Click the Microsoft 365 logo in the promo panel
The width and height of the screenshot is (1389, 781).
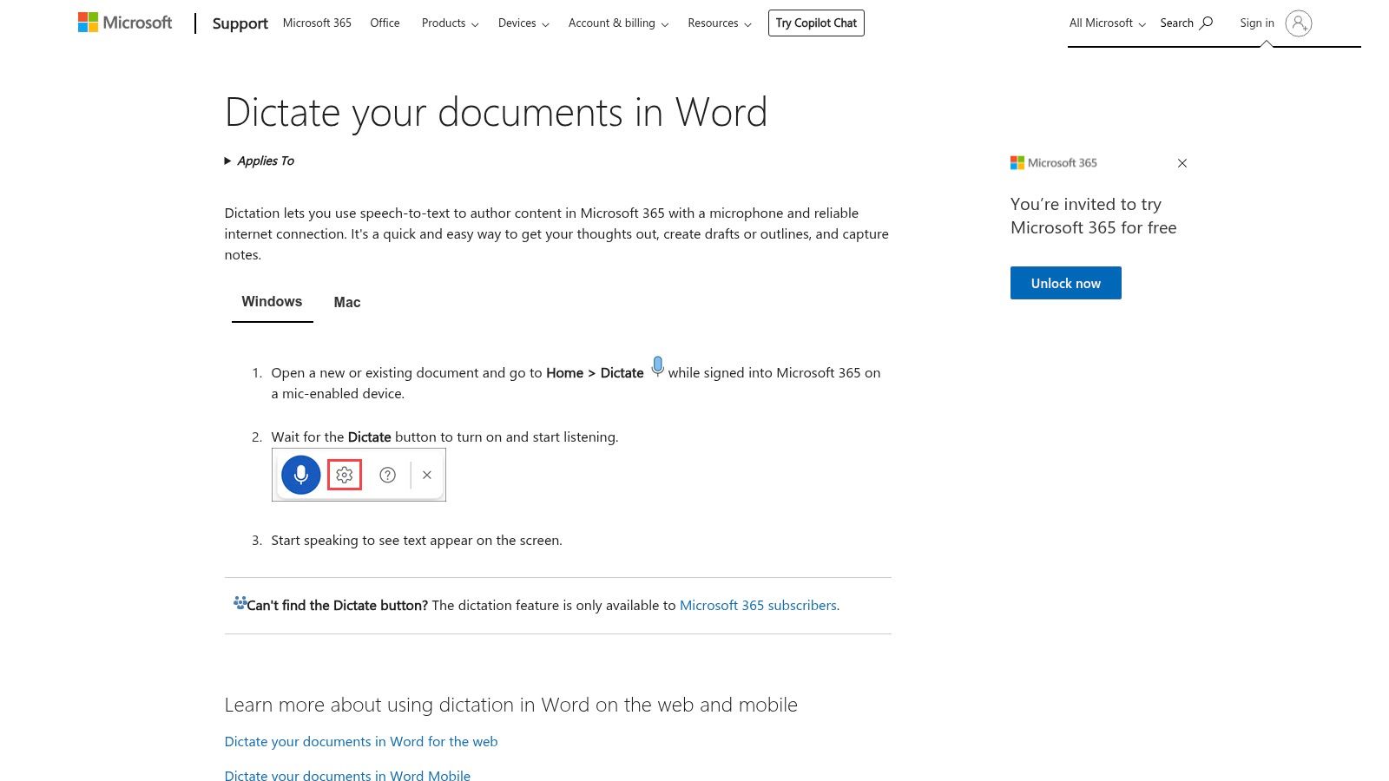1017,162
